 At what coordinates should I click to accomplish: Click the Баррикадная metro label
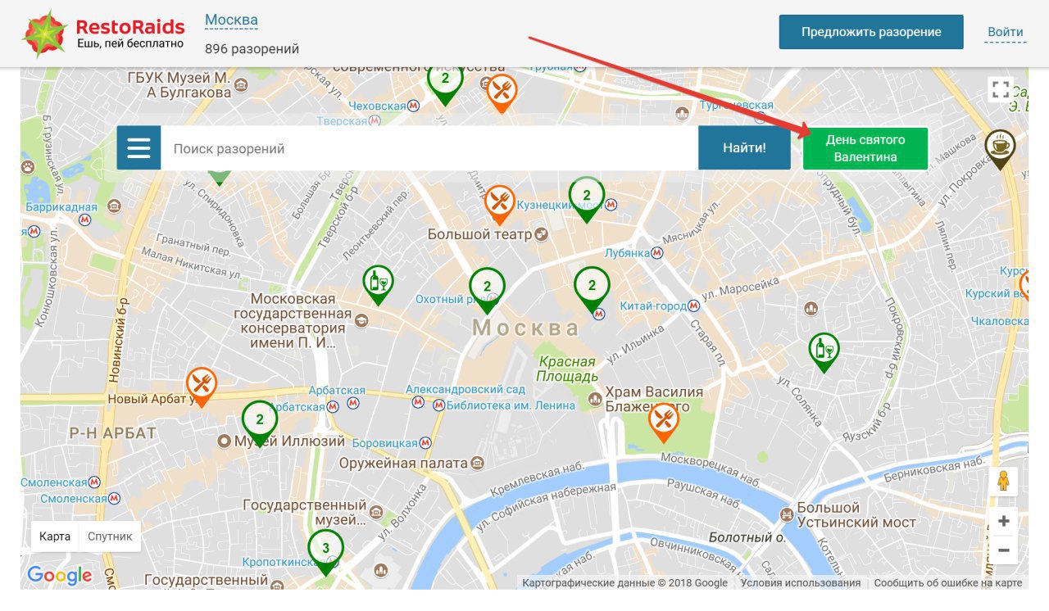tap(61, 207)
